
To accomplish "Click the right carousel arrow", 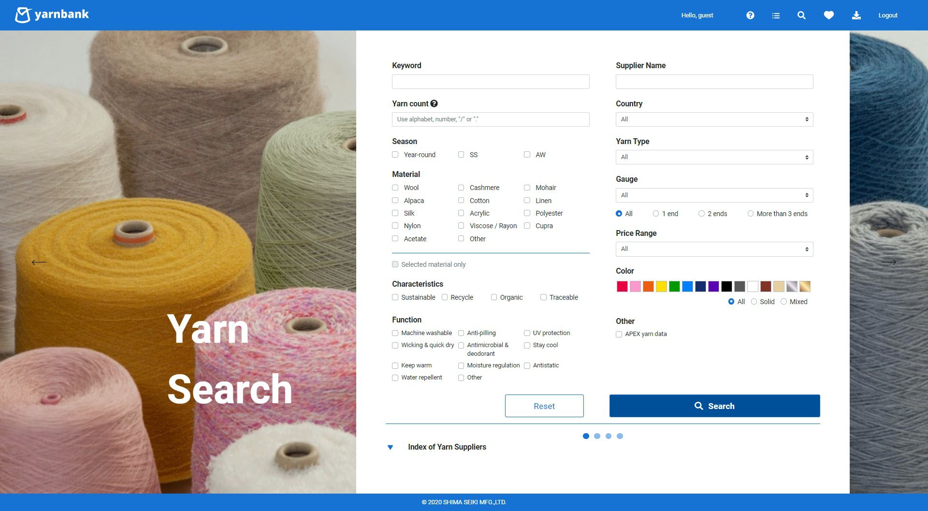I will coord(890,262).
